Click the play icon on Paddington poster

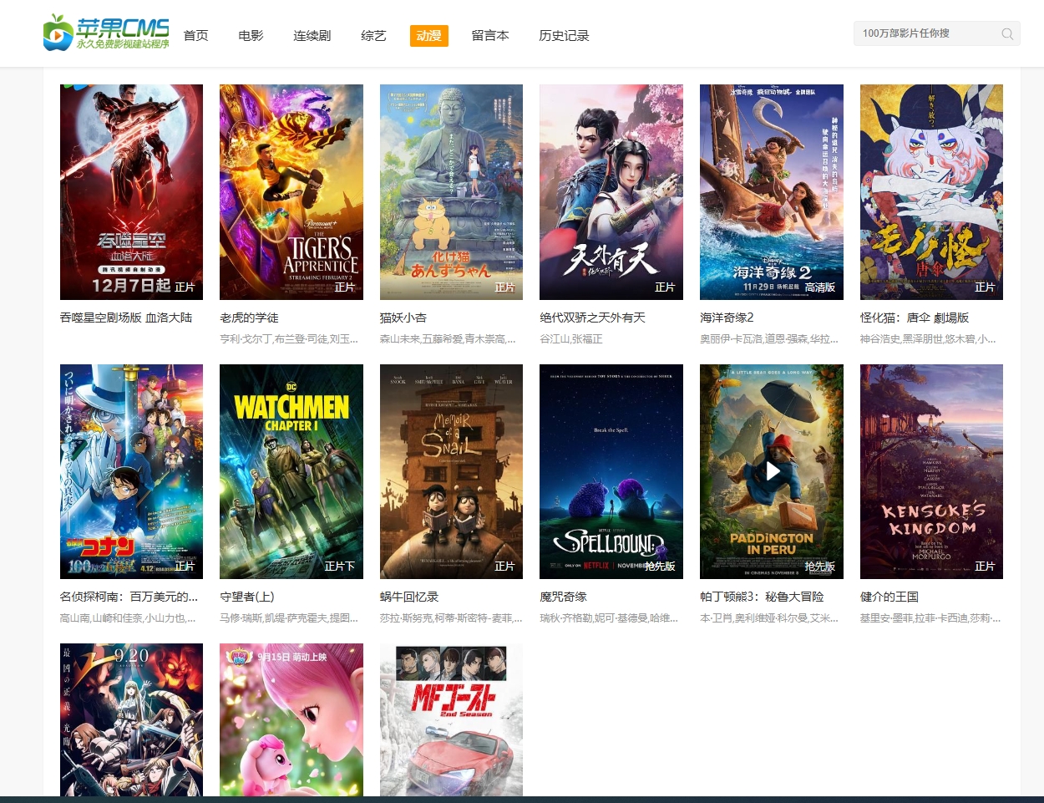(772, 471)
